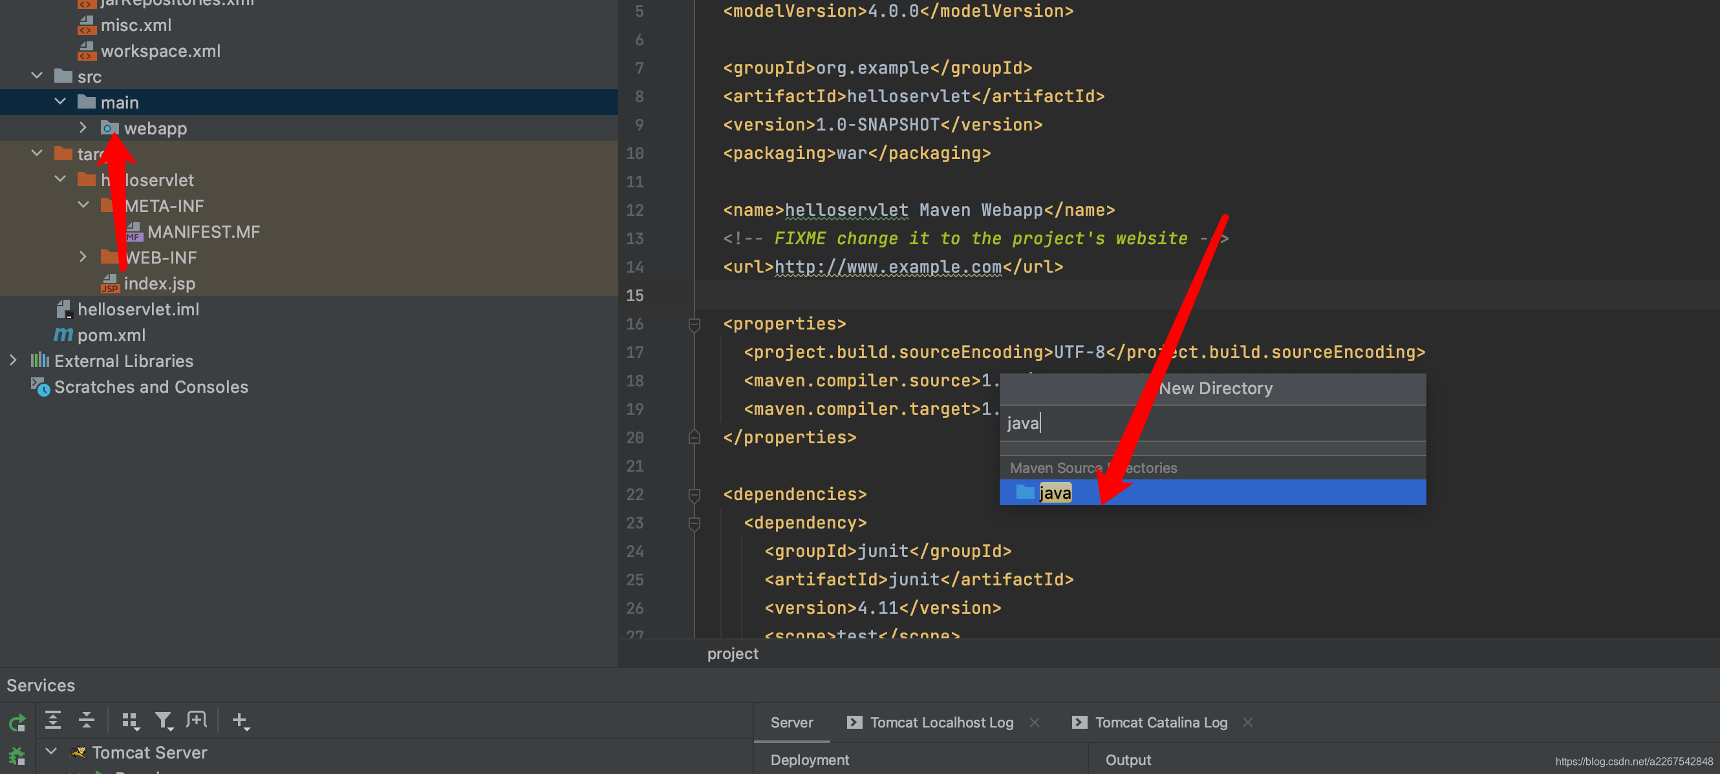The image size is (1720, 774).
Task: Click the Debug icon in Services toolbar
Action: click(17, 756)
